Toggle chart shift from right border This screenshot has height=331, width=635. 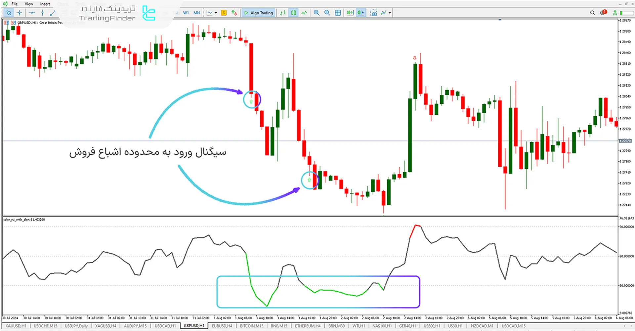pyautogui.click(x=361, y=13)
